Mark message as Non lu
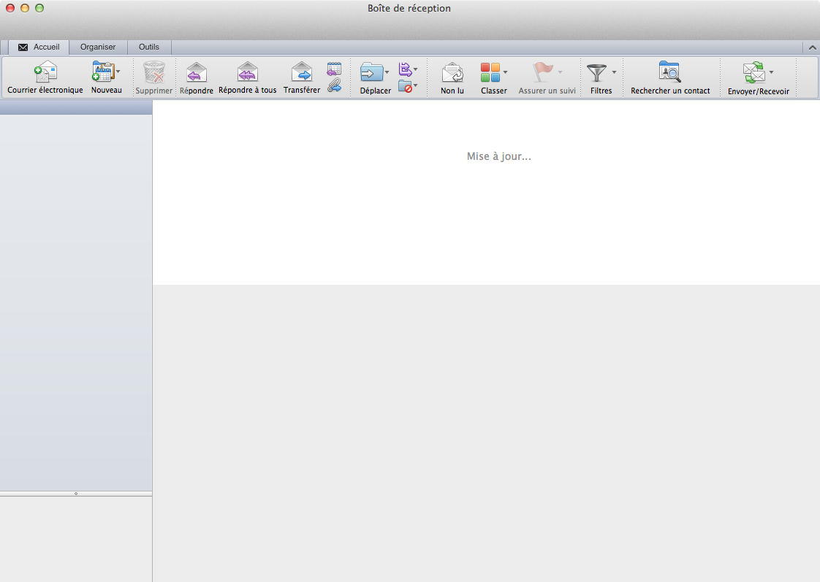This screenshot has height=582, width=820. (452, 72)
